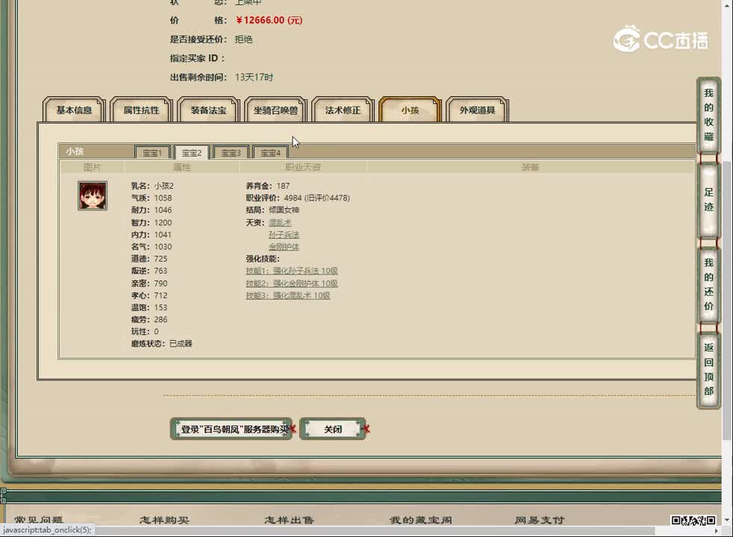Click the 出售剩余时间 13天17时 text
Image resolution: width=733 pixels, height=537 pixels.
(222, 77)
